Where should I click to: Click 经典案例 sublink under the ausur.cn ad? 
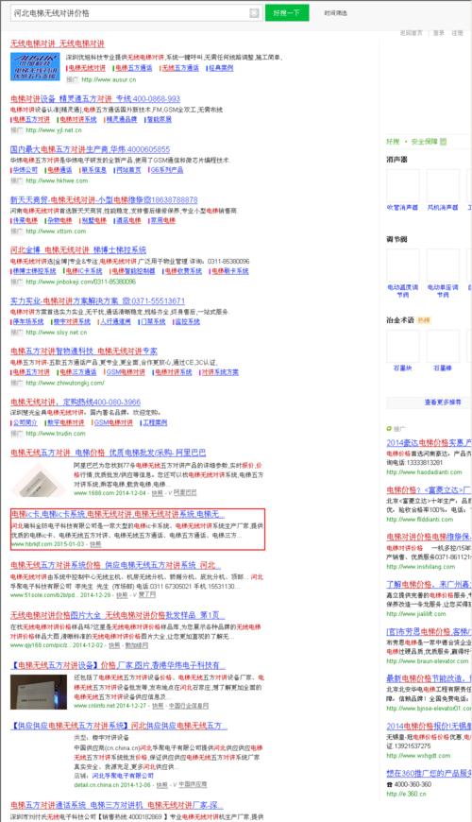click(221, 68)
